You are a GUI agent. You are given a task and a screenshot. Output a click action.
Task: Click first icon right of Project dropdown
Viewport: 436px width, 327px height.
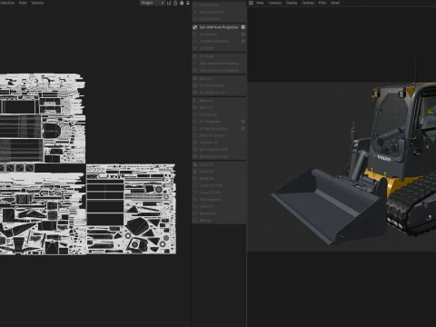(x=169, y=3)
